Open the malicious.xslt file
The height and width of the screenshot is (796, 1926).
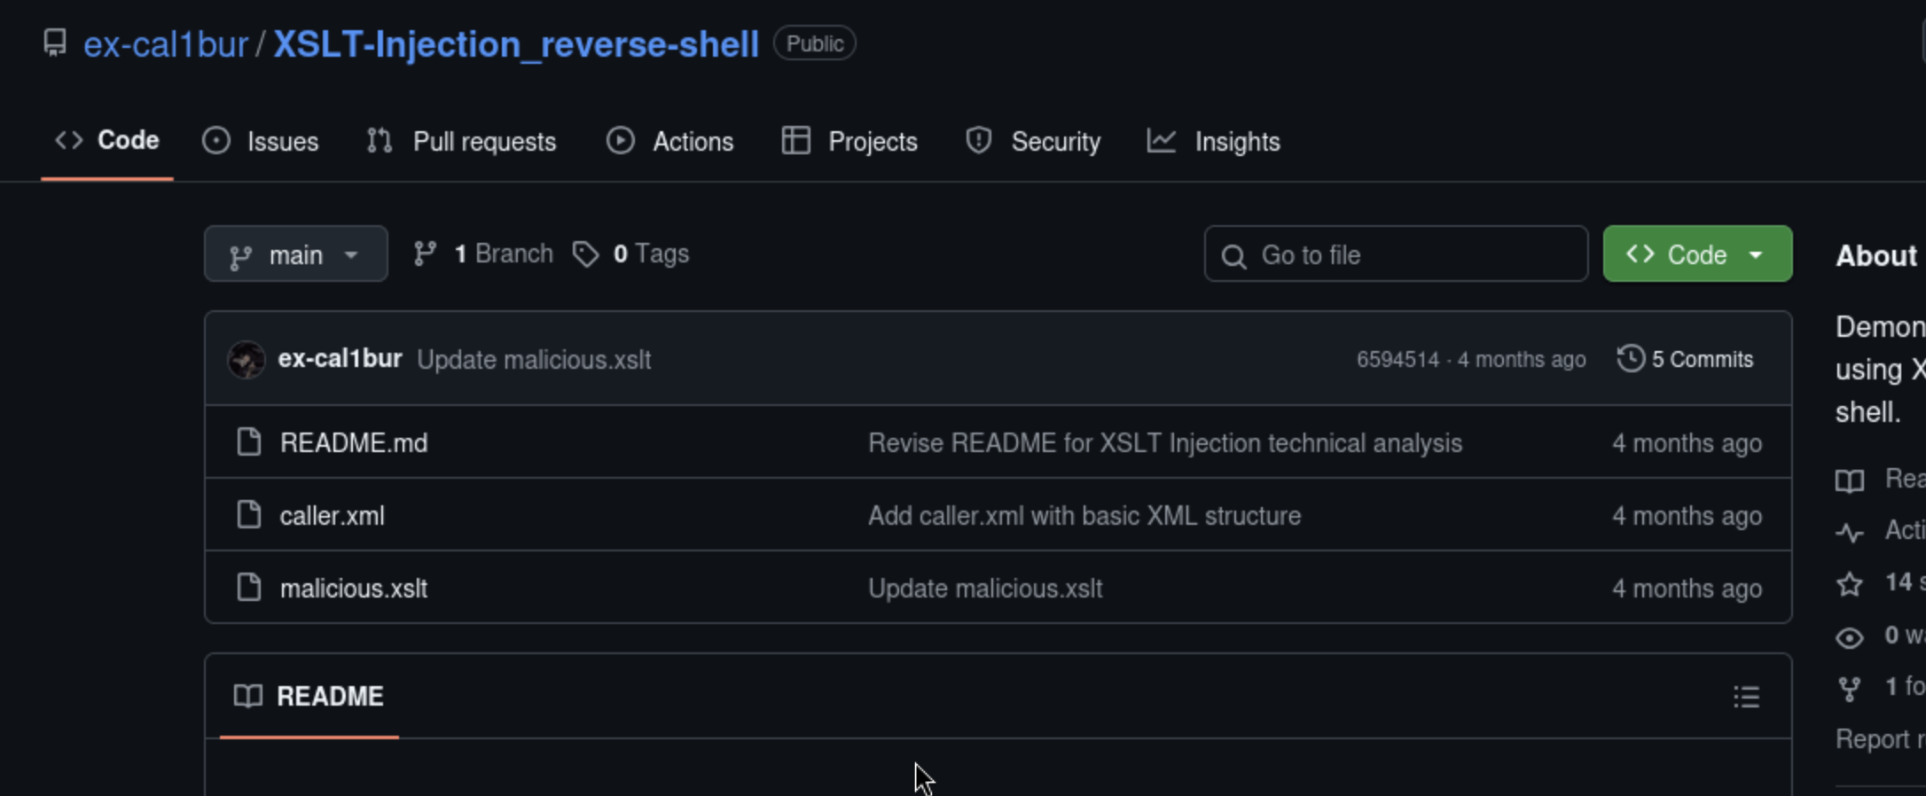click(x=354, y=589)
